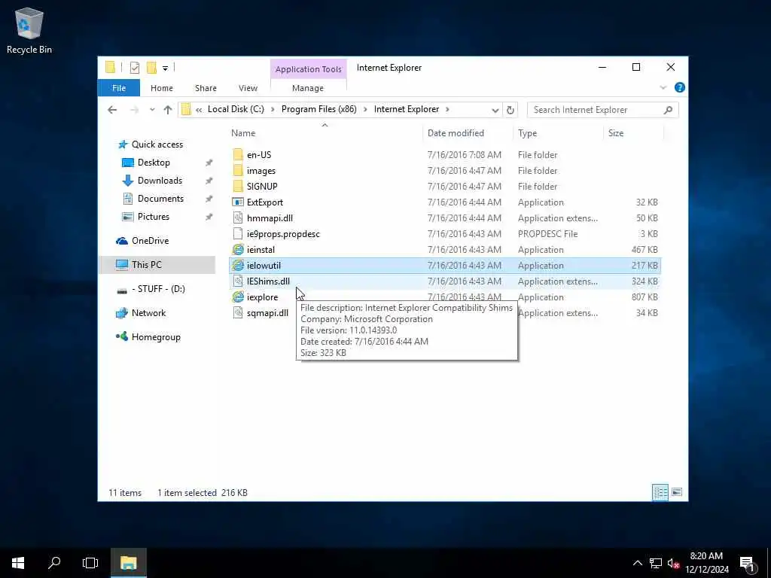Refresh the Internet Explorer folder view
The height and width of the screenshot is (578, 771).
[510, 110]
